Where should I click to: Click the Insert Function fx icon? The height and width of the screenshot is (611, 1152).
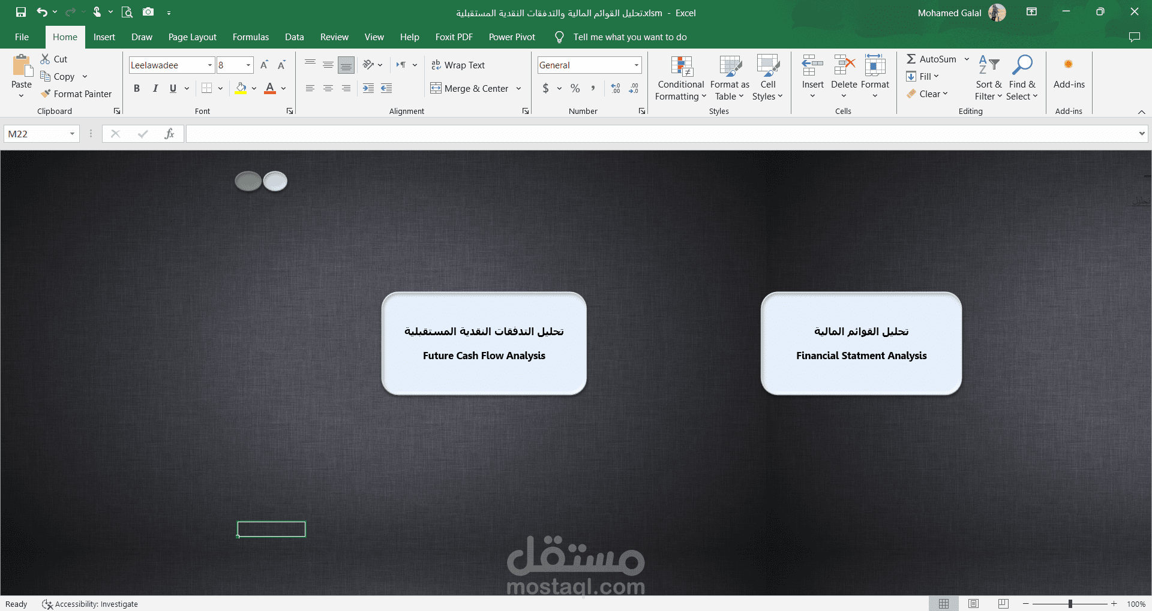pyautogui.click(x=169, y=134)
